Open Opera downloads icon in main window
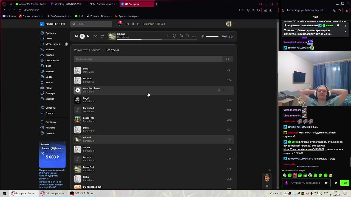Image resolution: width=351 pixels, height=197 pixels. pos(271,10)
